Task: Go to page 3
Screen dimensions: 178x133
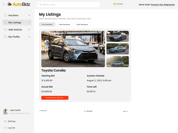Action: (x=88, y=111)
